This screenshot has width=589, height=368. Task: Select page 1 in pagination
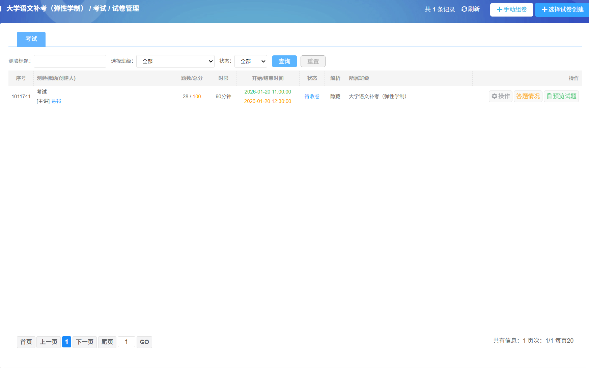tap(66, 342)
